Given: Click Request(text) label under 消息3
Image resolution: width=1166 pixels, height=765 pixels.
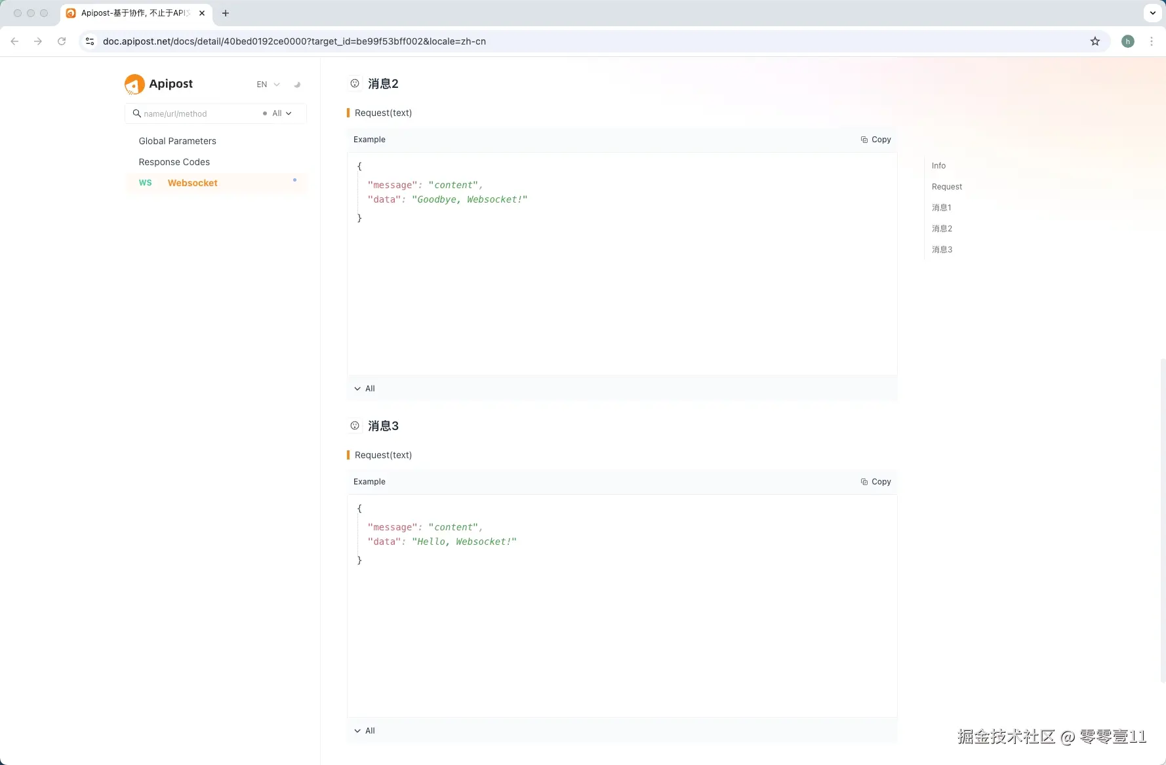Looking at the screenshot, I should (x=383, y=455).
